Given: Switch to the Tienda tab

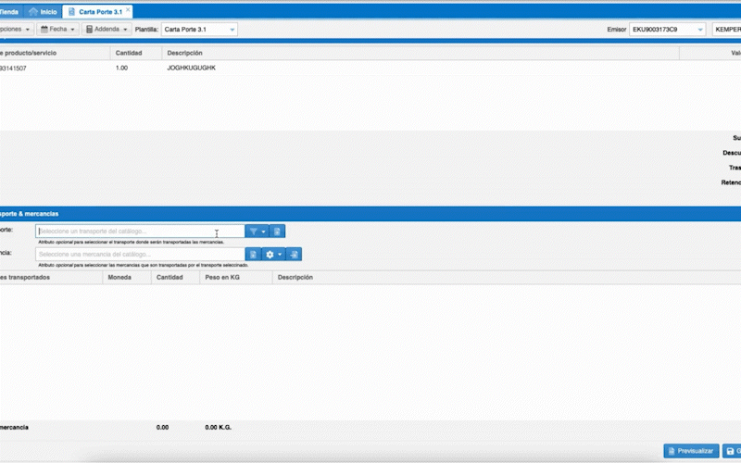Looking at the screenshot, I should coord(9,12).
